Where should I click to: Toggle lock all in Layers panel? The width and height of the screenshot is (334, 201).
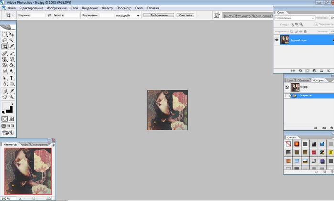coord(305,32)
